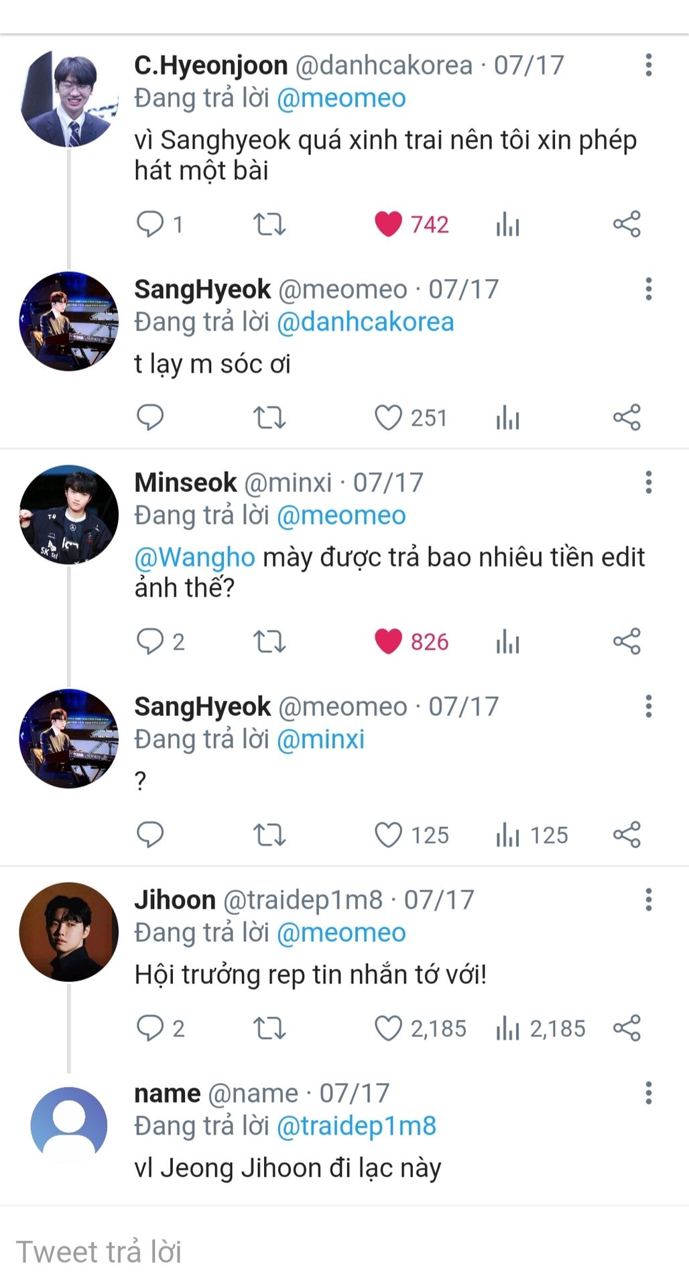689x1287 pixels.
Task: View analytics for Jihoon's tweet
Action: click(508, 1028)
